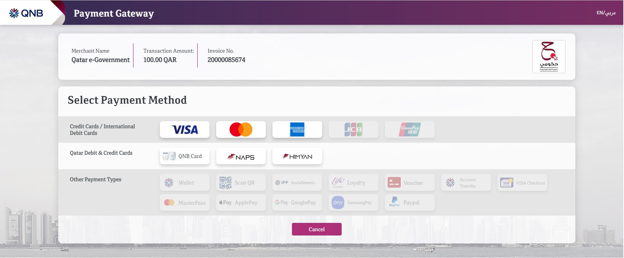Choose GooglePay payment option

[x=297, y=202]
